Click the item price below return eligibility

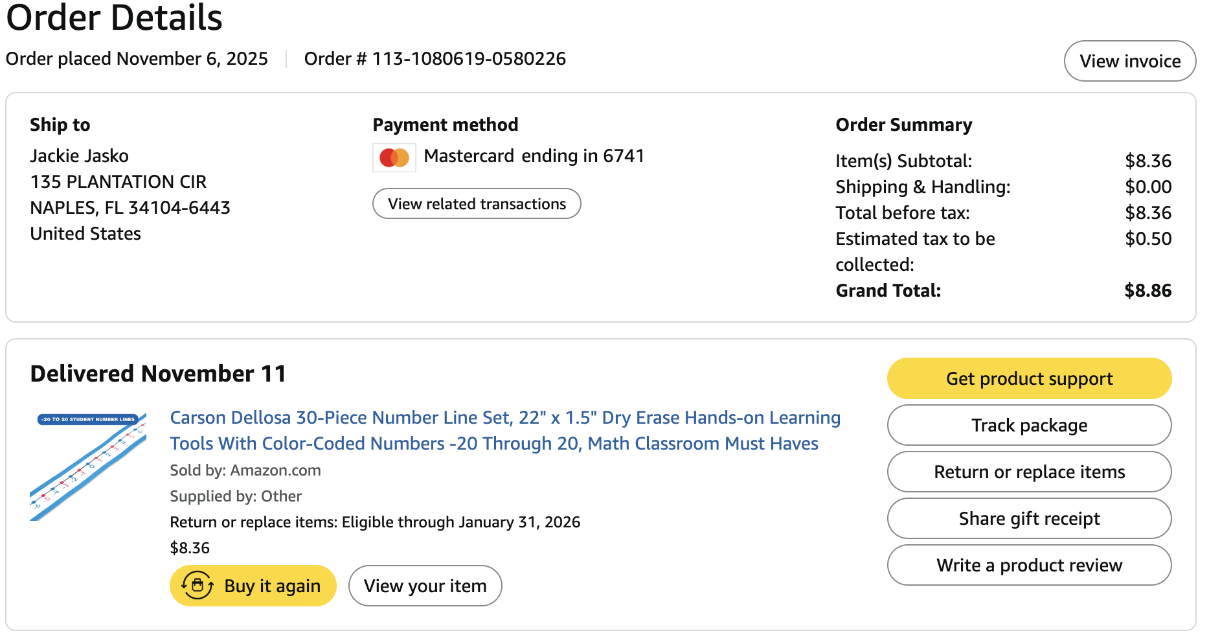click(x=190, y=548)
